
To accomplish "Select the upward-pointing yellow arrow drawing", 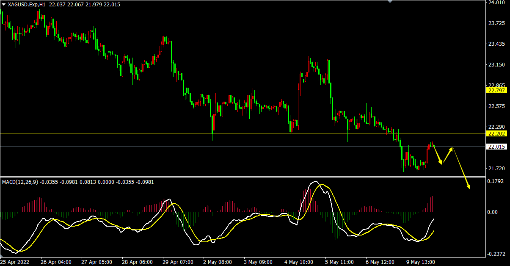I will (x=447, y=155).
